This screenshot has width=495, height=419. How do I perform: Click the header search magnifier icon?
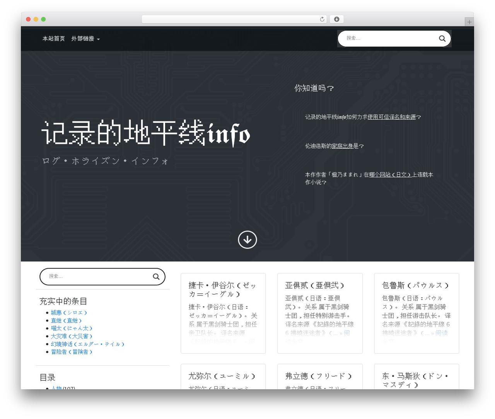[442, 39]
